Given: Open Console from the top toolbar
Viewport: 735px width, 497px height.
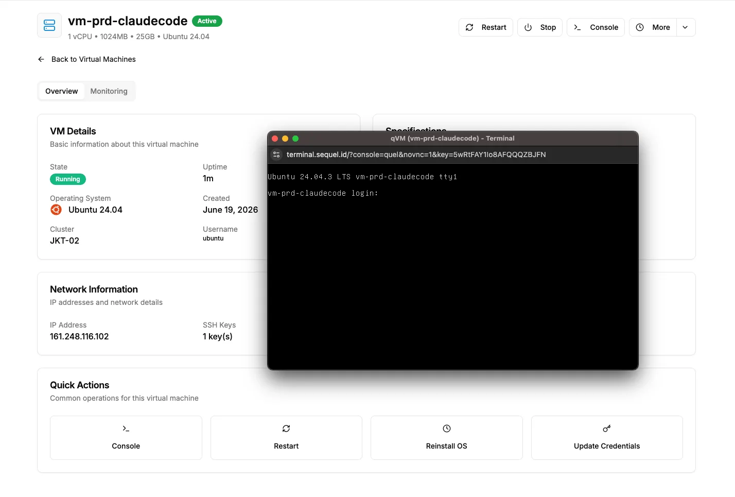Looking at the screenshot, I should (x=596, y=27).
